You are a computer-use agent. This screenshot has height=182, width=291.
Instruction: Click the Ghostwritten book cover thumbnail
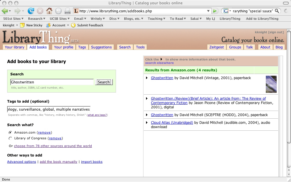point(271,84)
